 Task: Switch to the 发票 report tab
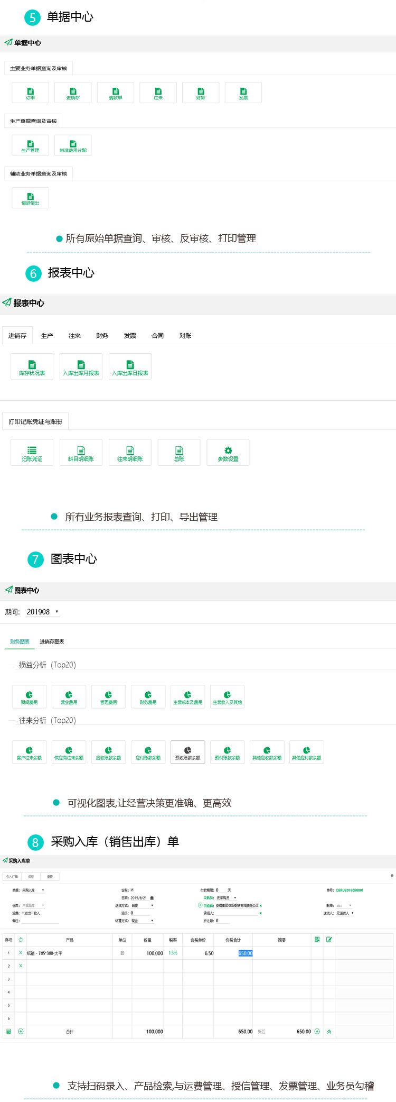[x=130, y=336]
